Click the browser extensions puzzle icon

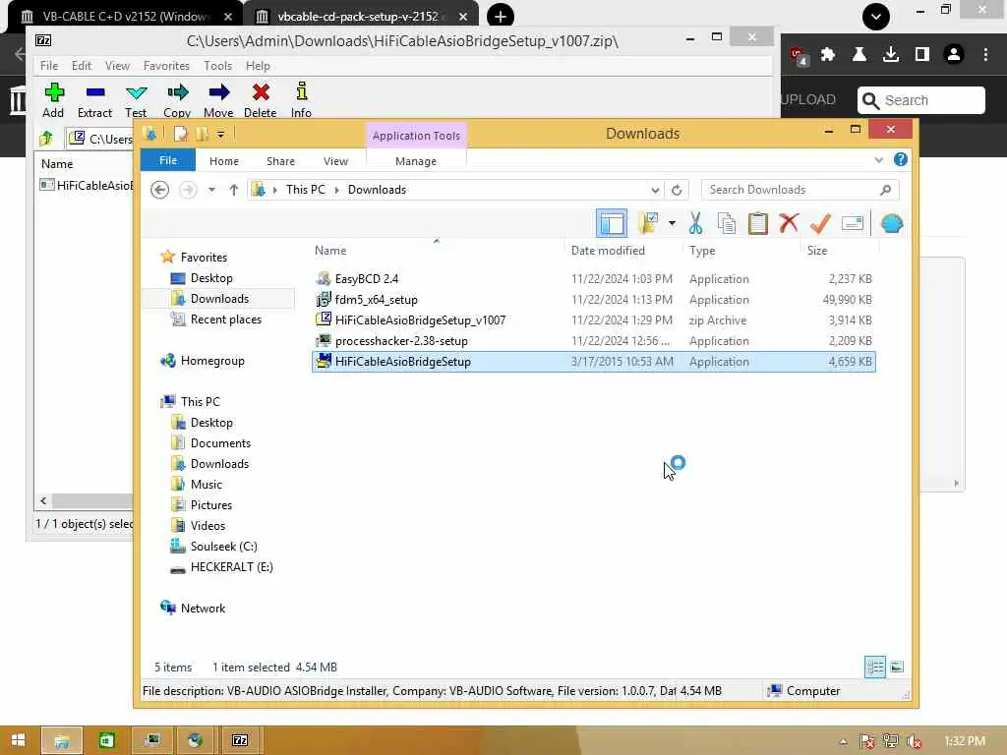click(828, 55)
